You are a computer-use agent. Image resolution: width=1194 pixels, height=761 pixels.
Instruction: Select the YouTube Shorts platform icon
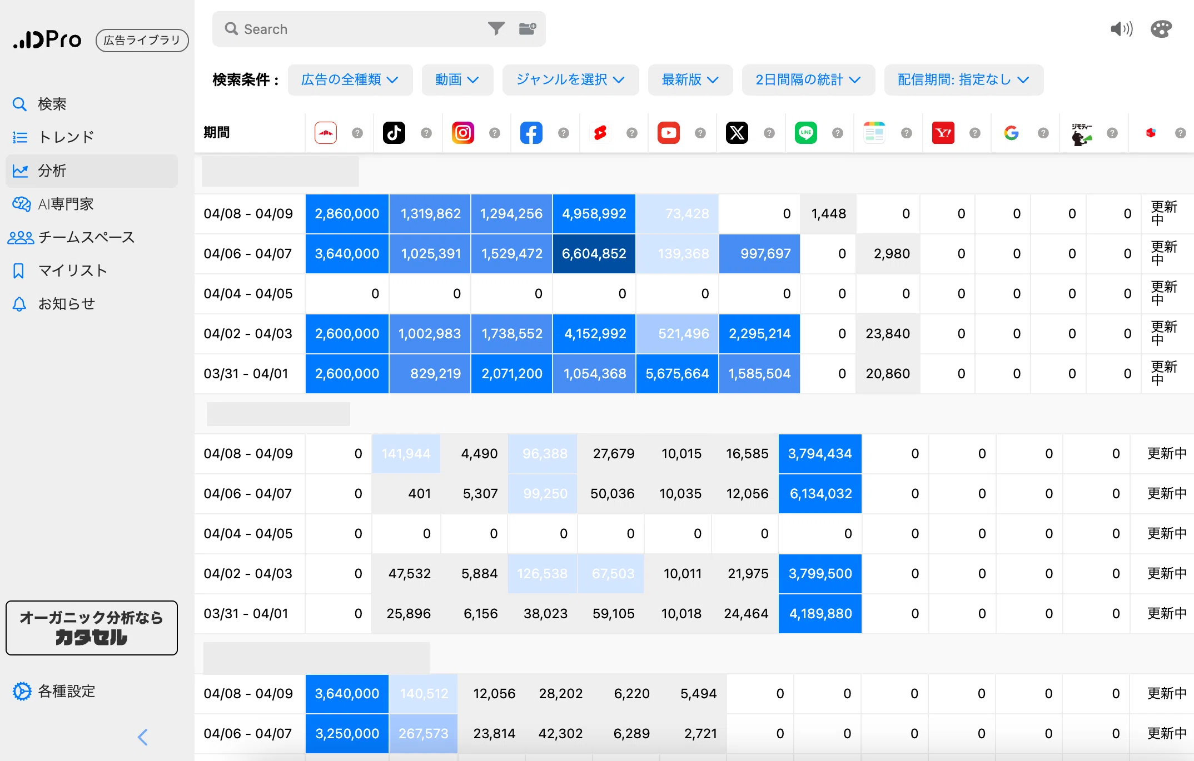600,133
